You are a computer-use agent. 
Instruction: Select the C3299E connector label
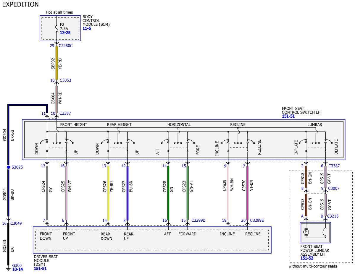(x=257, y=220)
